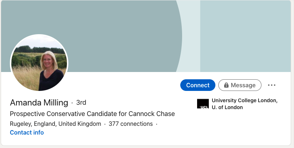
Task: Click the lock icon on the Message button
Action: [226, 85]
